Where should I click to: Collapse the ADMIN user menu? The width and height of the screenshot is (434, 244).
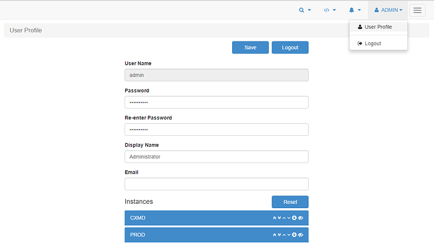point(388,10)
